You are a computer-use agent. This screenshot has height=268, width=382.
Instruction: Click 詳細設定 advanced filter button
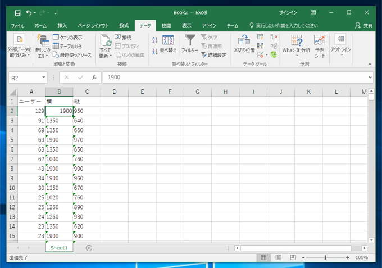(213, 55)
